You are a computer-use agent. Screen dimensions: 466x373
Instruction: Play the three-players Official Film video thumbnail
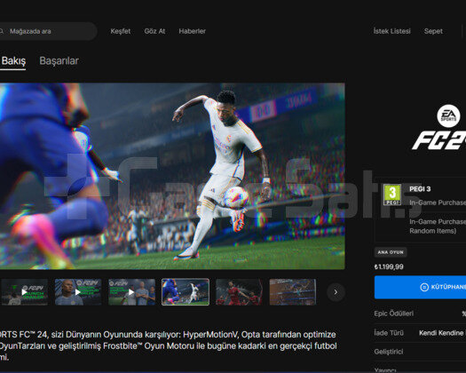131,292
